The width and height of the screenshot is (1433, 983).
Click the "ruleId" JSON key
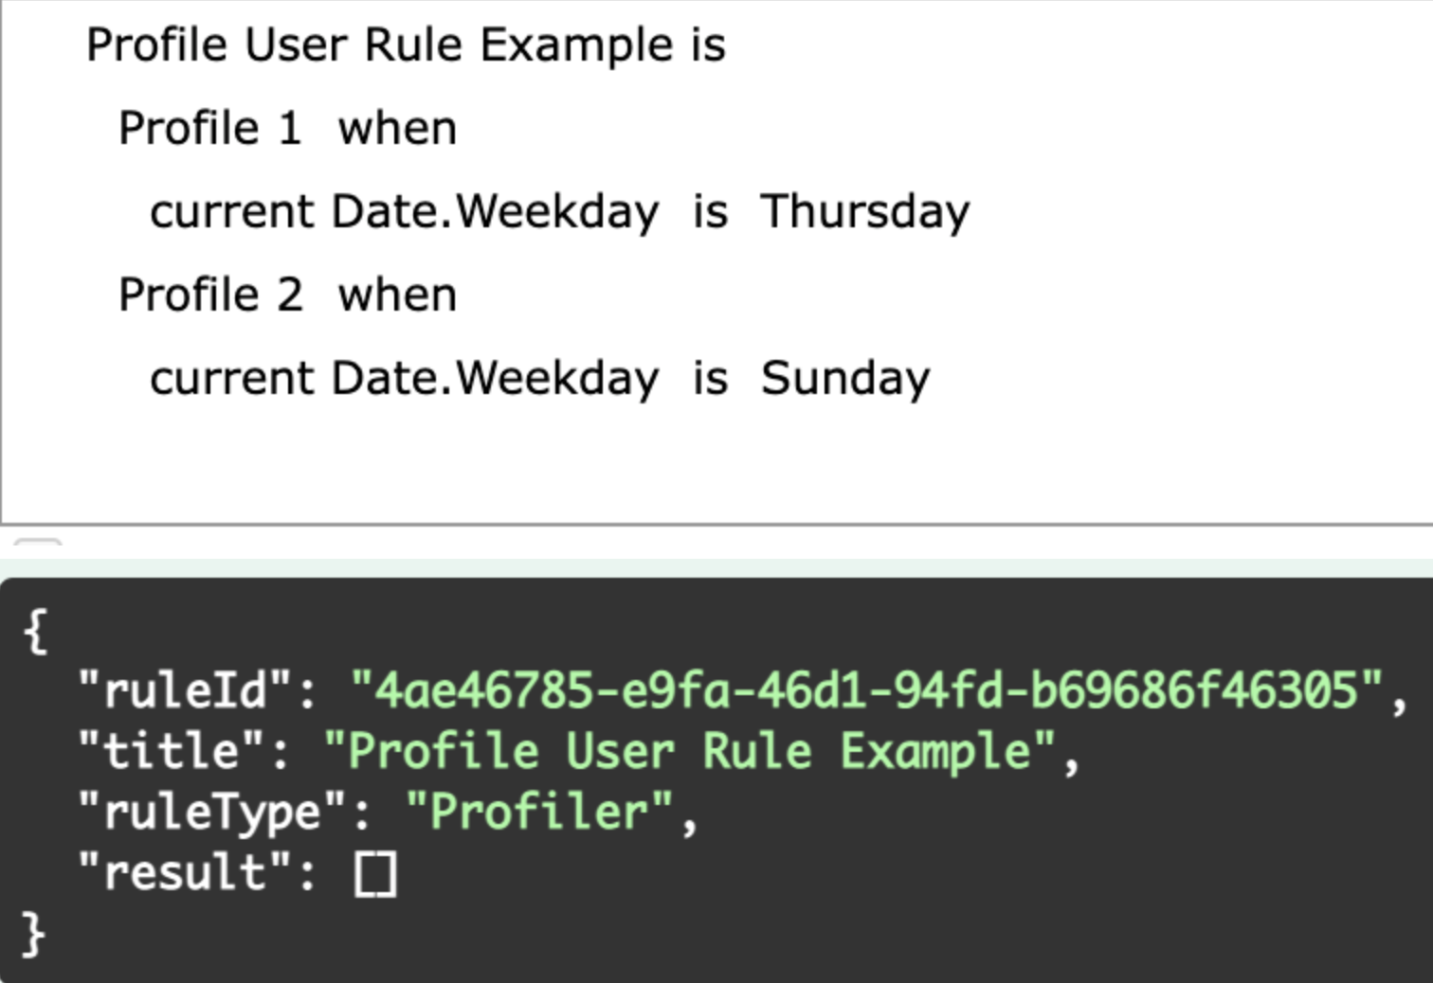click(x=186, y=689)
